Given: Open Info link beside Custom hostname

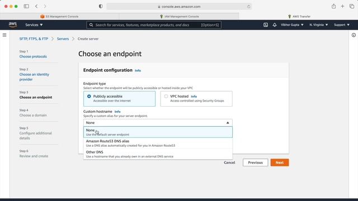Looking at the screenshot, I should pyautogui.click(x=117, y=112).
